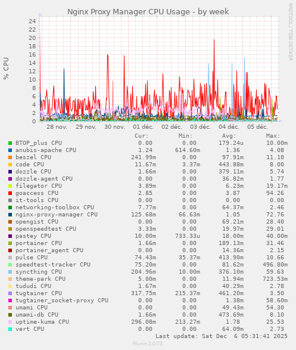Click the y-axis value 10
Screen dimensions: 296x350
click(x=32, y=80)
